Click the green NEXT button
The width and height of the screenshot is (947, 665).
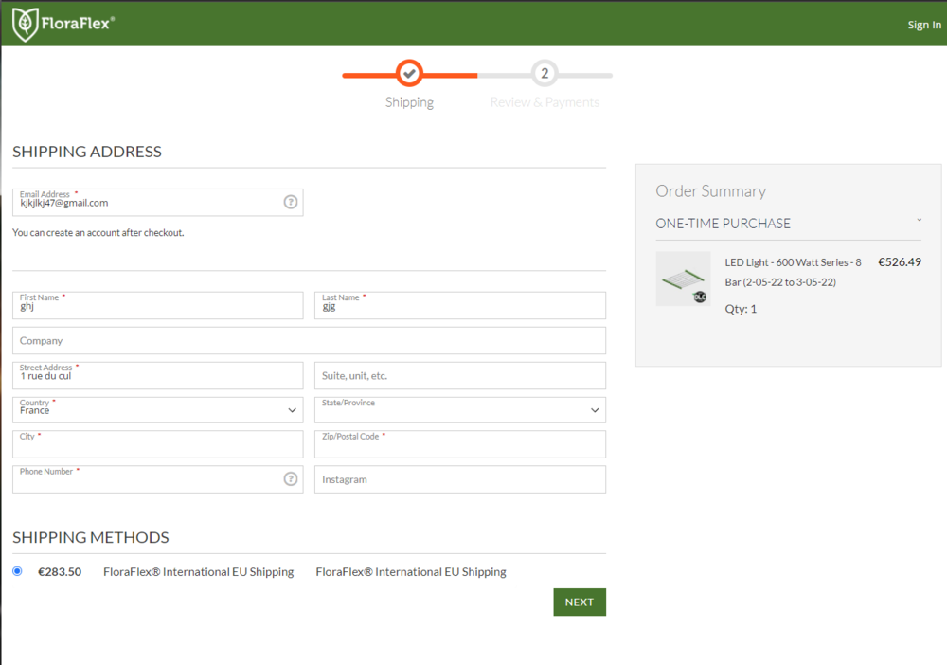[580, 602]
